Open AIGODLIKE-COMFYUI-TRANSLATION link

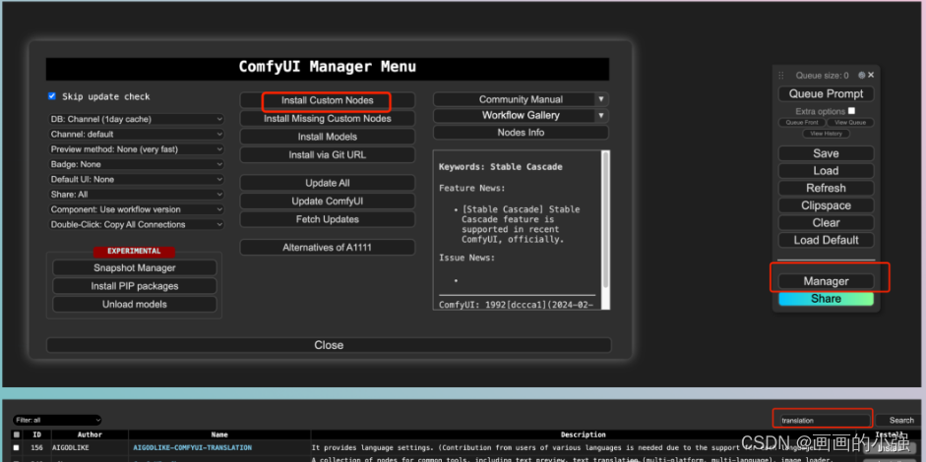(193, 448)
